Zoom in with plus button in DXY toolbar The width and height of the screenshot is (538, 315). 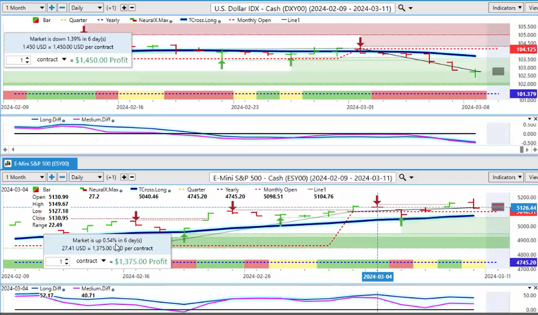(52, 8)
